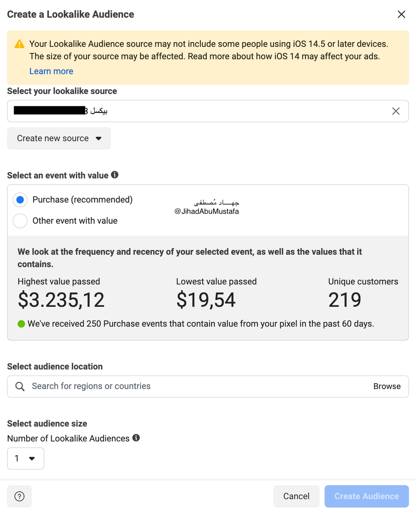Choose the Other event with value option
Image resolution: width=416 pixels, height=510 pixels.
pos(20,221)
